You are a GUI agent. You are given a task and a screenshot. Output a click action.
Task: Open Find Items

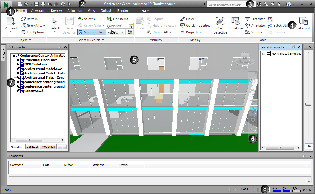point(118,19)
